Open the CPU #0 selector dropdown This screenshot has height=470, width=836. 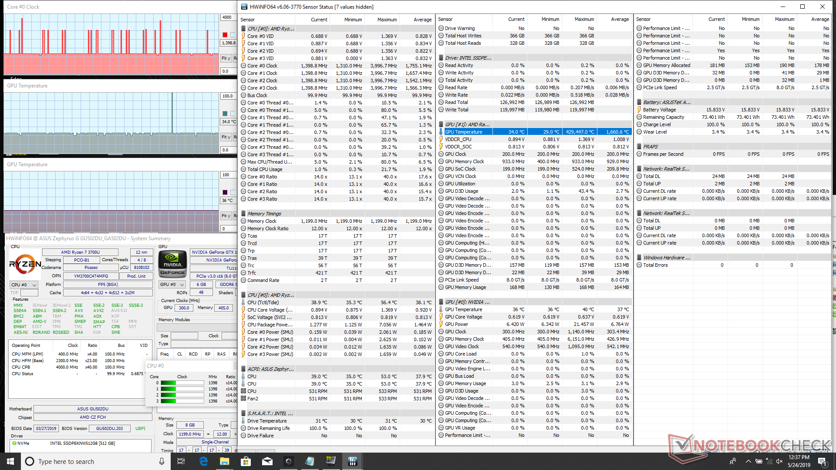(24, 285)
